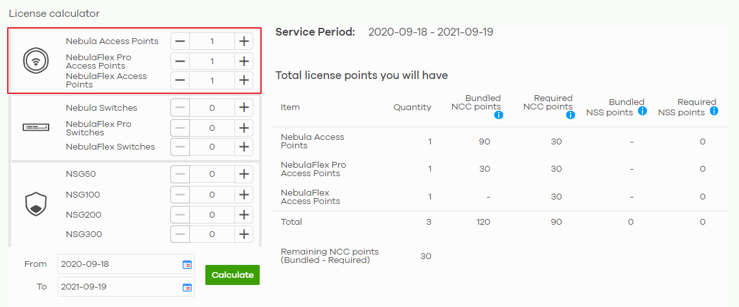Click info icon beside Required NSS points
739x307 pixels.
714,111
